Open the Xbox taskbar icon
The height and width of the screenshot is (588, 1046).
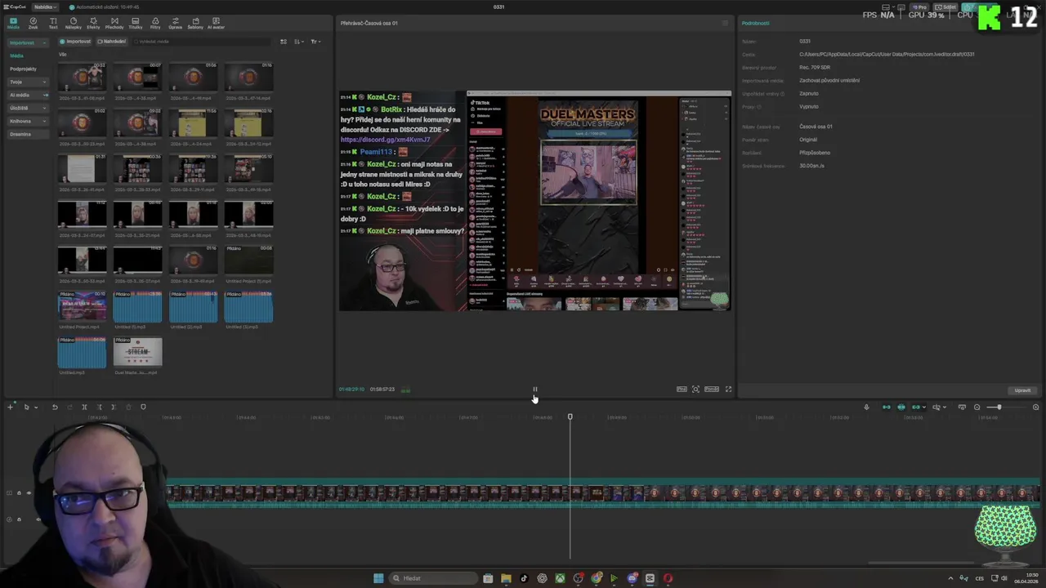[560, 578]
